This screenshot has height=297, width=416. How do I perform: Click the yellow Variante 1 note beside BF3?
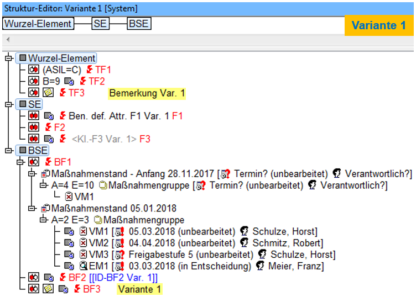139,289
